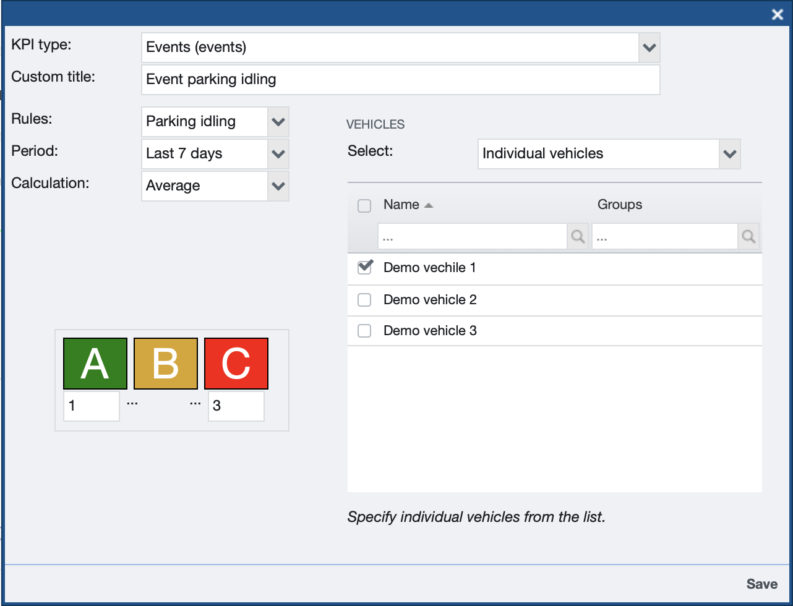Click the Groups column header
The image size is (793, 606).
point(620,205)
